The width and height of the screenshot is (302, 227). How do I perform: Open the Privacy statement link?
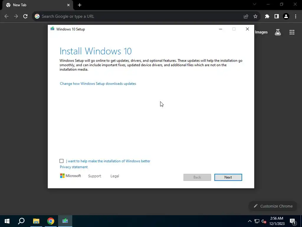[73, 167]
